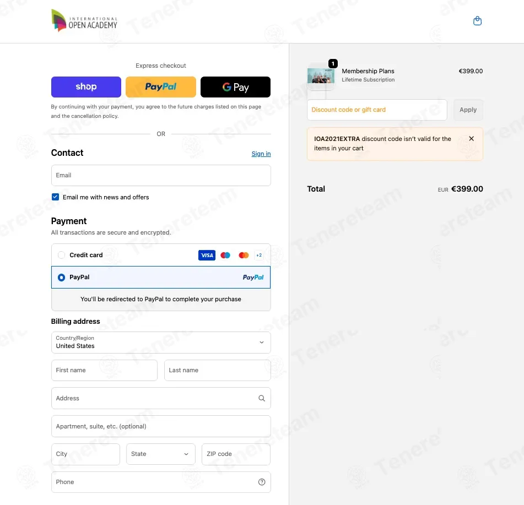Click the Maestro card icon

point(225,255)
